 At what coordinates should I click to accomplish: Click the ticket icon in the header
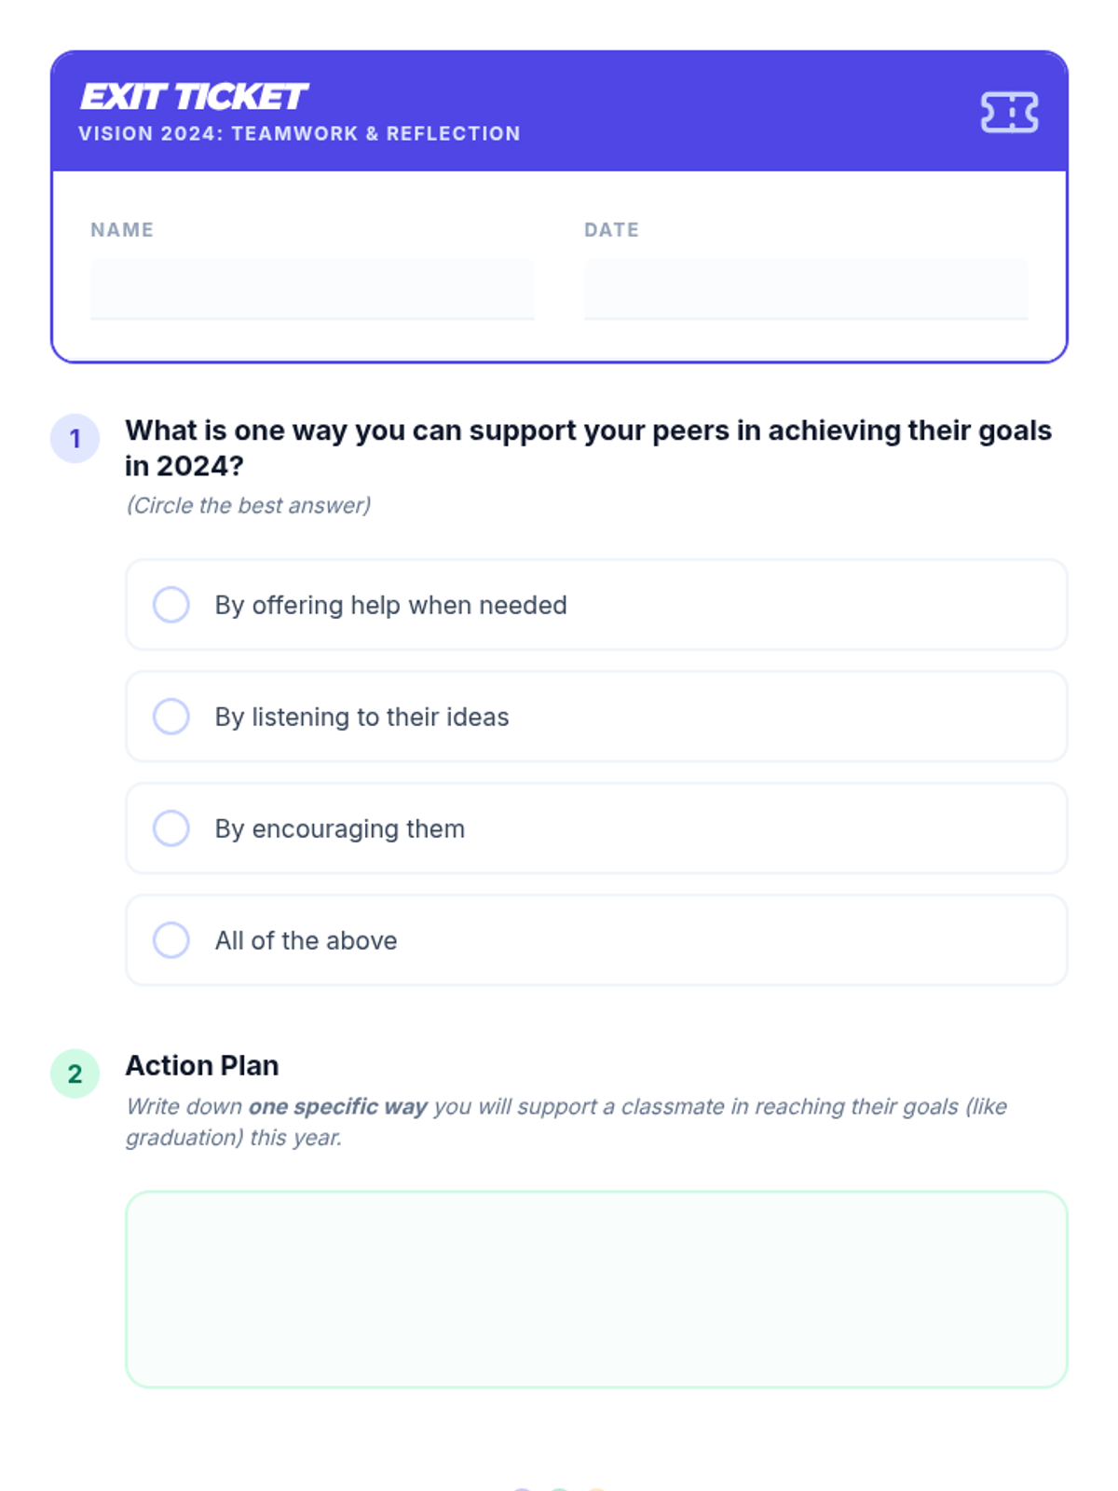(x=1009, y=113)
